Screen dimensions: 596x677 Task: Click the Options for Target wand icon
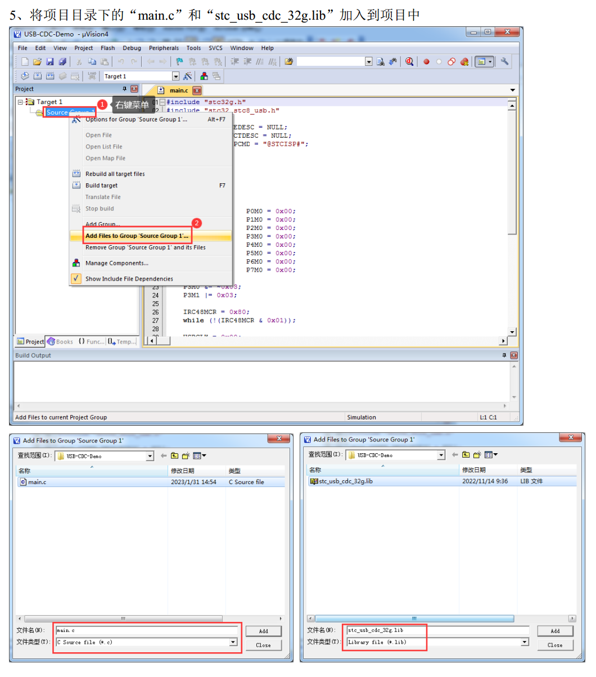(188, 76)
